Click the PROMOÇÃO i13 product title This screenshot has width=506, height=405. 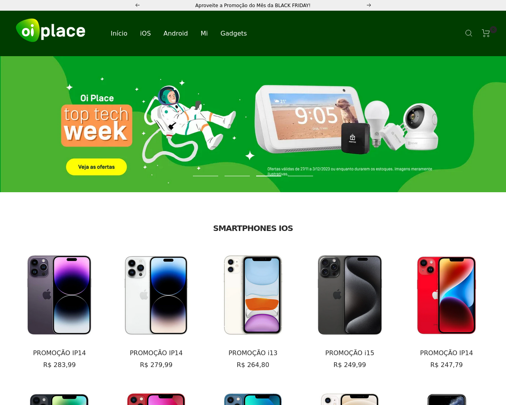tap(253, 353)
